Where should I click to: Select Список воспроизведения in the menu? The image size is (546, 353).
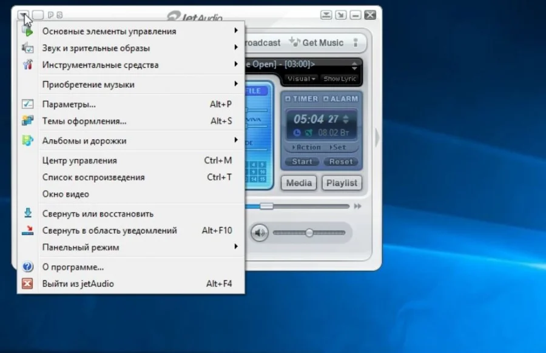[131, 177]
